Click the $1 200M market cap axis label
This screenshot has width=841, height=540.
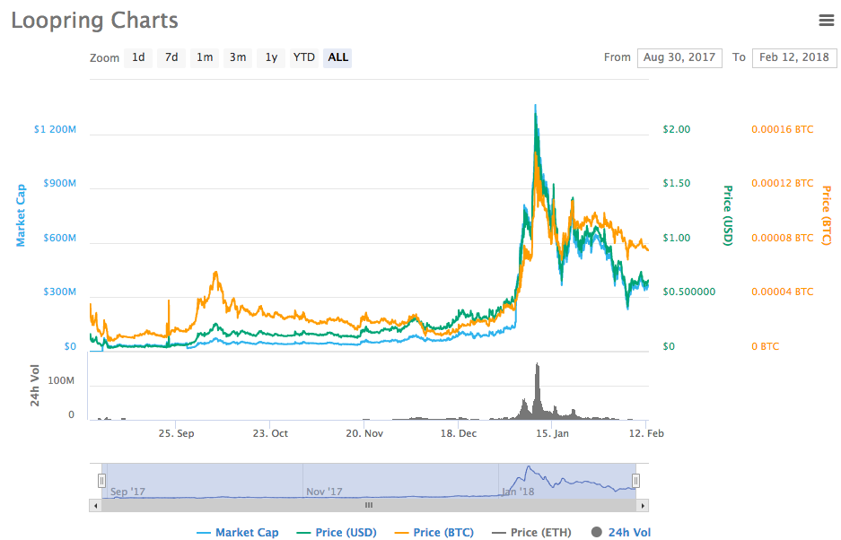[56, 129]
